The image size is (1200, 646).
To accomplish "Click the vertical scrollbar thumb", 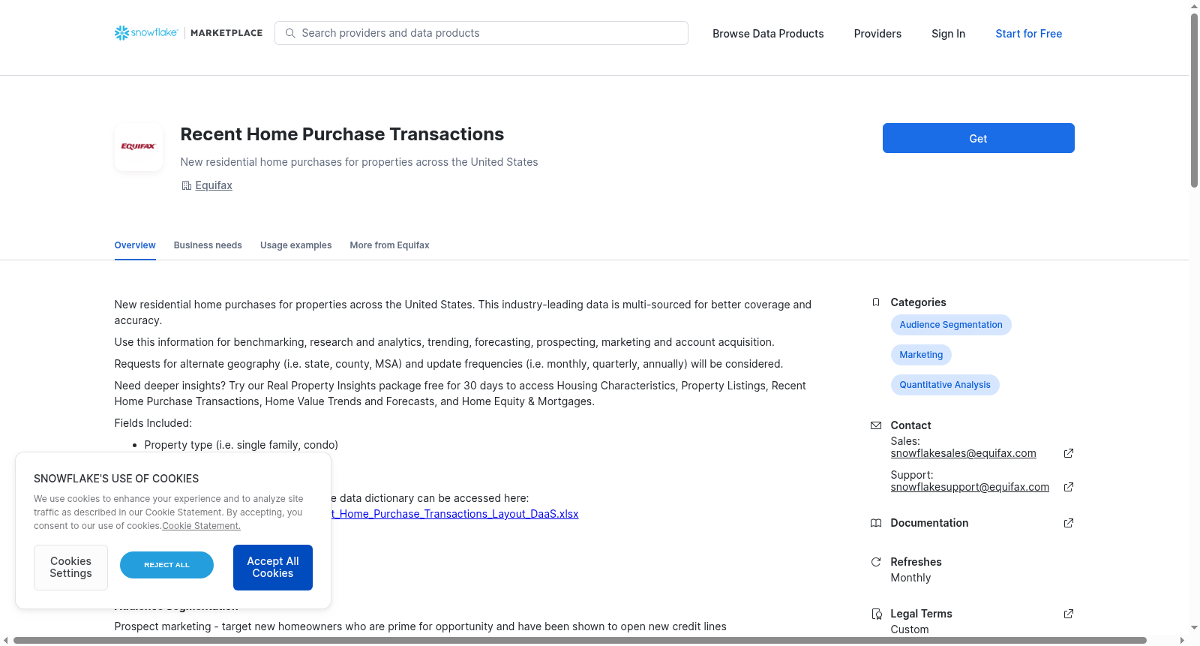I will [x=1194, y=101].
